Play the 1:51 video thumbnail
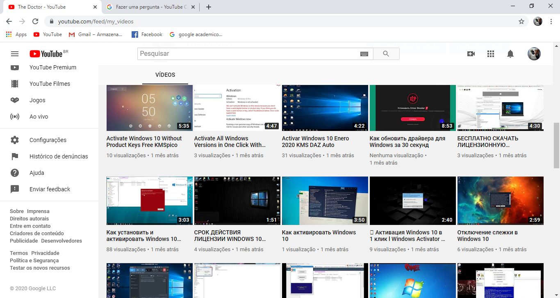Image resolution: width=560 pixels, height=298 pixels. pos(237,201)
